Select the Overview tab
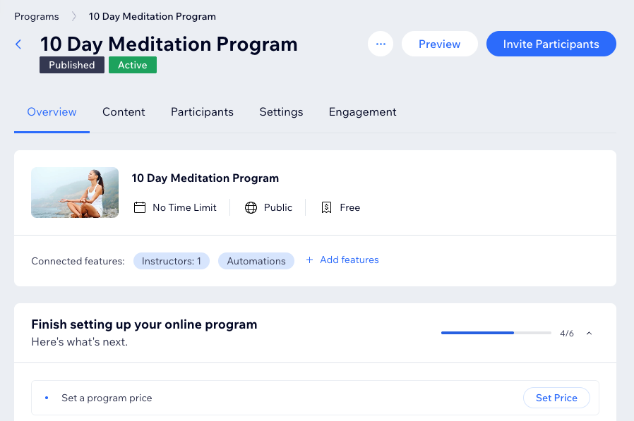Image resolution: width=634 pixels, height=421 pixels. click(52, 111)
